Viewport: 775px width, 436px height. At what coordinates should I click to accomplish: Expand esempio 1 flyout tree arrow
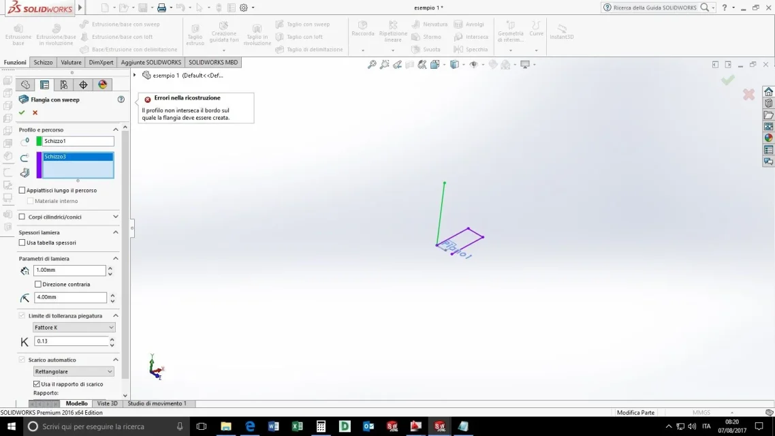(x=134, y=75)
